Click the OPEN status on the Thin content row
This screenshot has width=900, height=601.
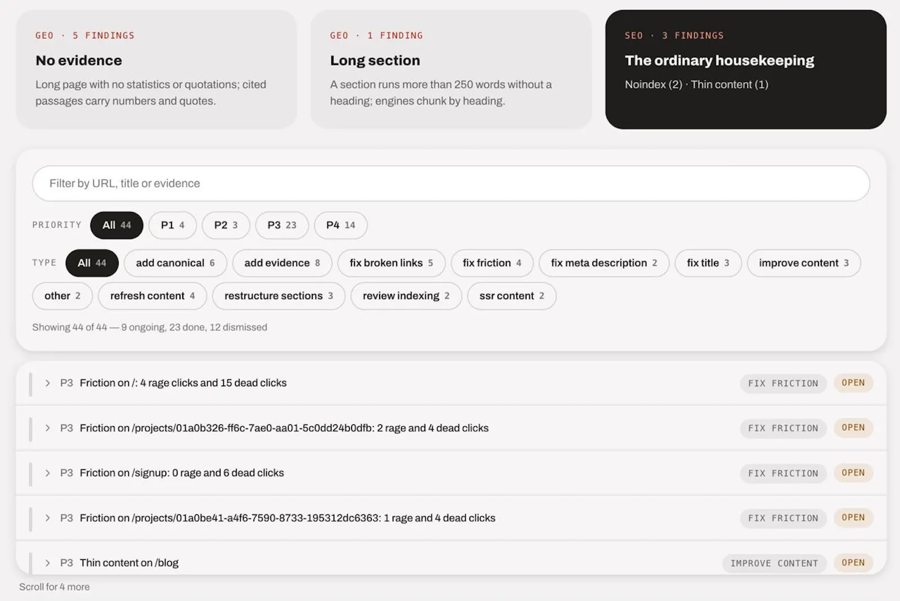tap(853, 563)
